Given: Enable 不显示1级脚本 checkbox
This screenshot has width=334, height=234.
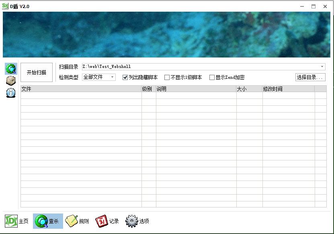Looking at the screenshot, I should click(x=167, y=77).
